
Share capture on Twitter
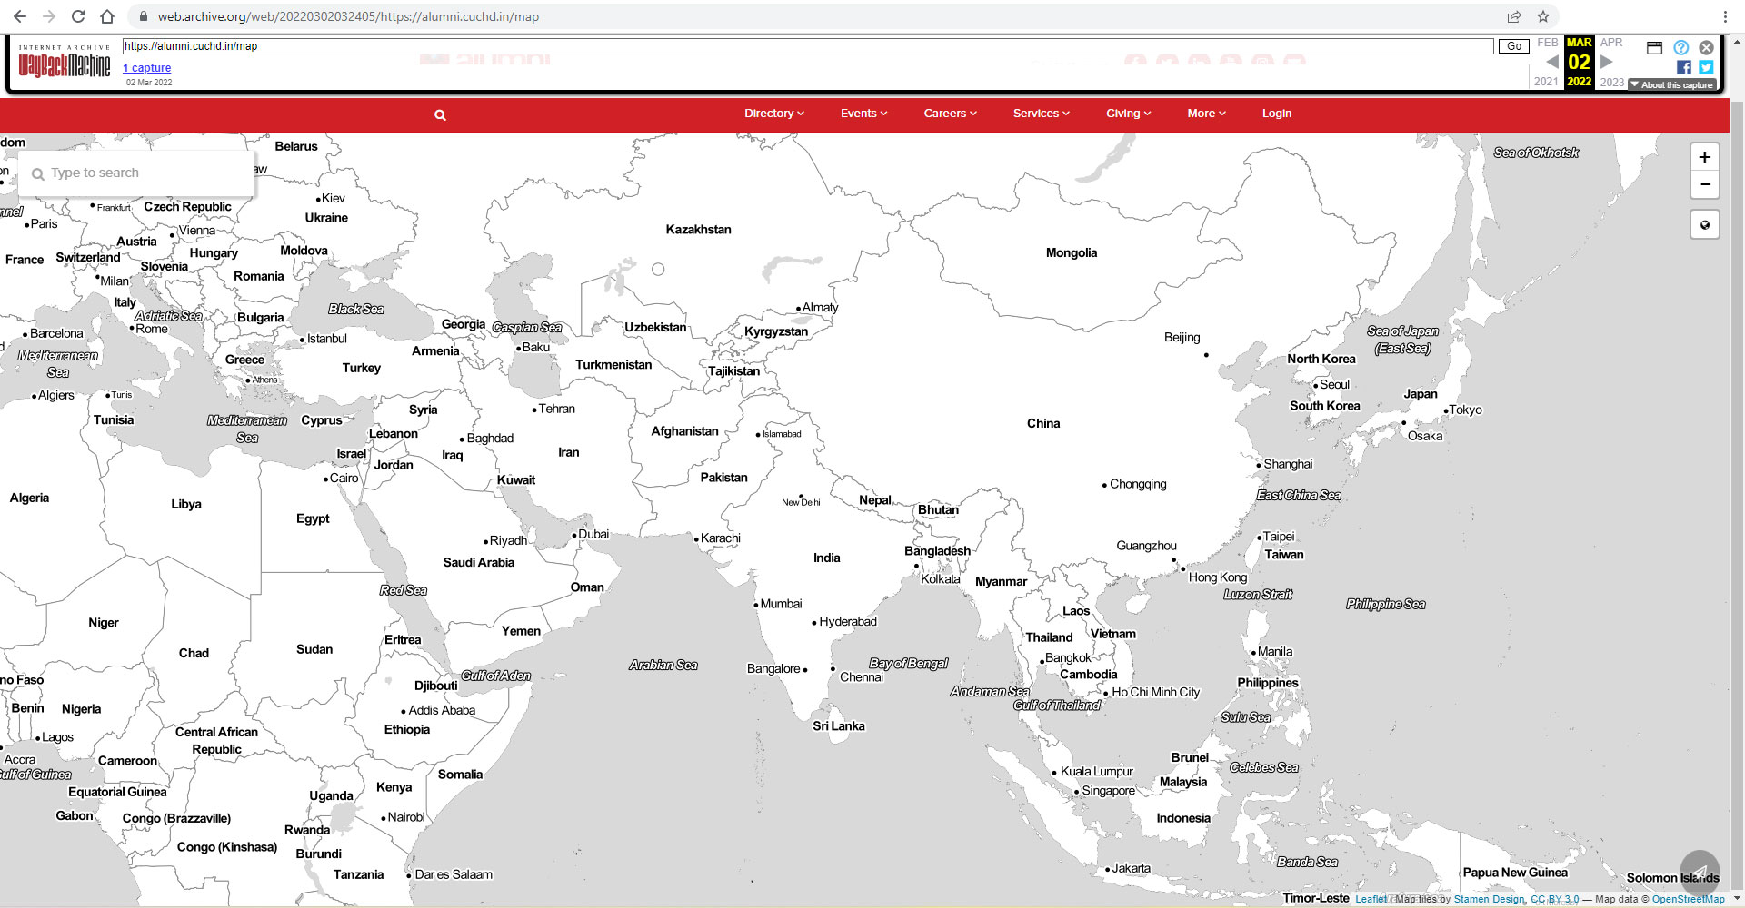(1706, 67)
